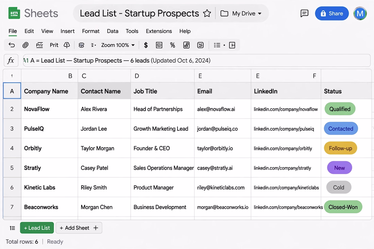Click the purple New status chip
The height and width of the screenshot is (249, 374).
point(339,168)
